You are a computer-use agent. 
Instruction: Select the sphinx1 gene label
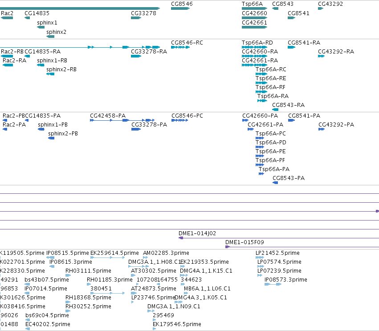click(47, 23)
